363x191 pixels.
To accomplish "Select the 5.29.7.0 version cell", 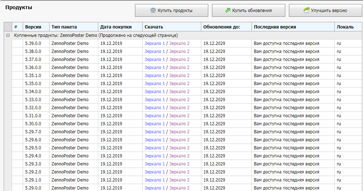I will (36, 132).
